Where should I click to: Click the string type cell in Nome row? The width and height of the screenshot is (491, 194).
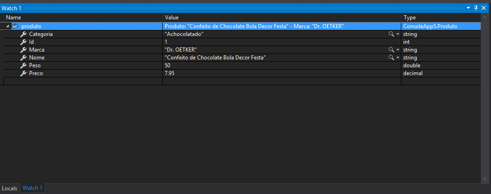click(410, 58)
